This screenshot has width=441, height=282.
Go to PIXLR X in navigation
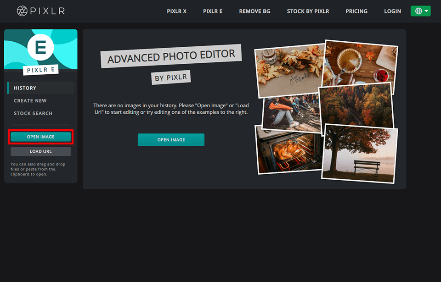click(176, 11)
